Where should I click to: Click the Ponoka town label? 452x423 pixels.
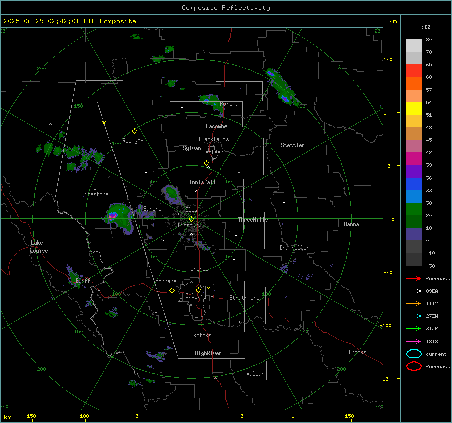[x=229, y=104]
